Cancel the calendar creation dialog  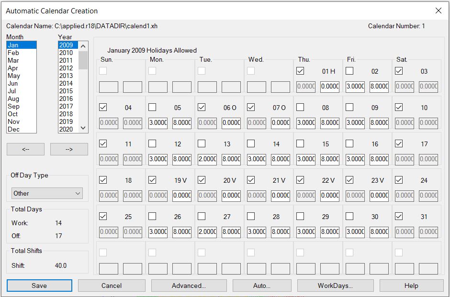point(112,285)
